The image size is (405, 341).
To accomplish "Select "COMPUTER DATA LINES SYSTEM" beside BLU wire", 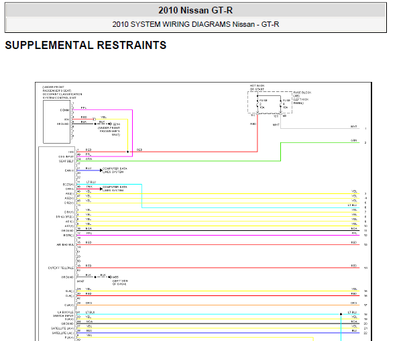I will [x=115, y=170].
